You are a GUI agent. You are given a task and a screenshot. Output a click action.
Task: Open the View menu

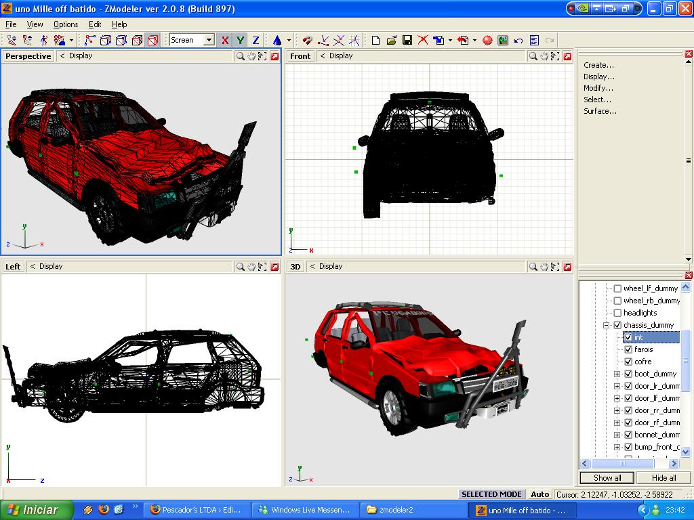(x=34, y=24)
